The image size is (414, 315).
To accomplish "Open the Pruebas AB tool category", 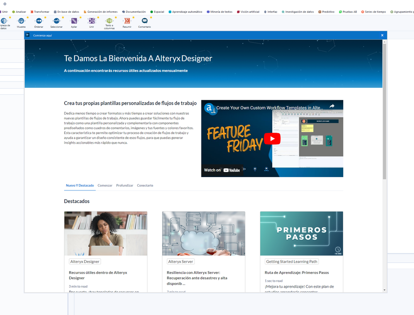I will (348, 12).
